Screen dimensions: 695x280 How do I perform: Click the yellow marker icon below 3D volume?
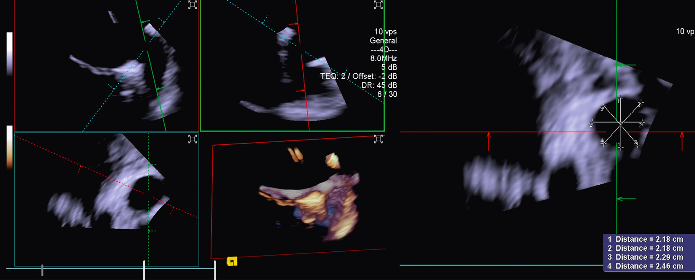232,261
